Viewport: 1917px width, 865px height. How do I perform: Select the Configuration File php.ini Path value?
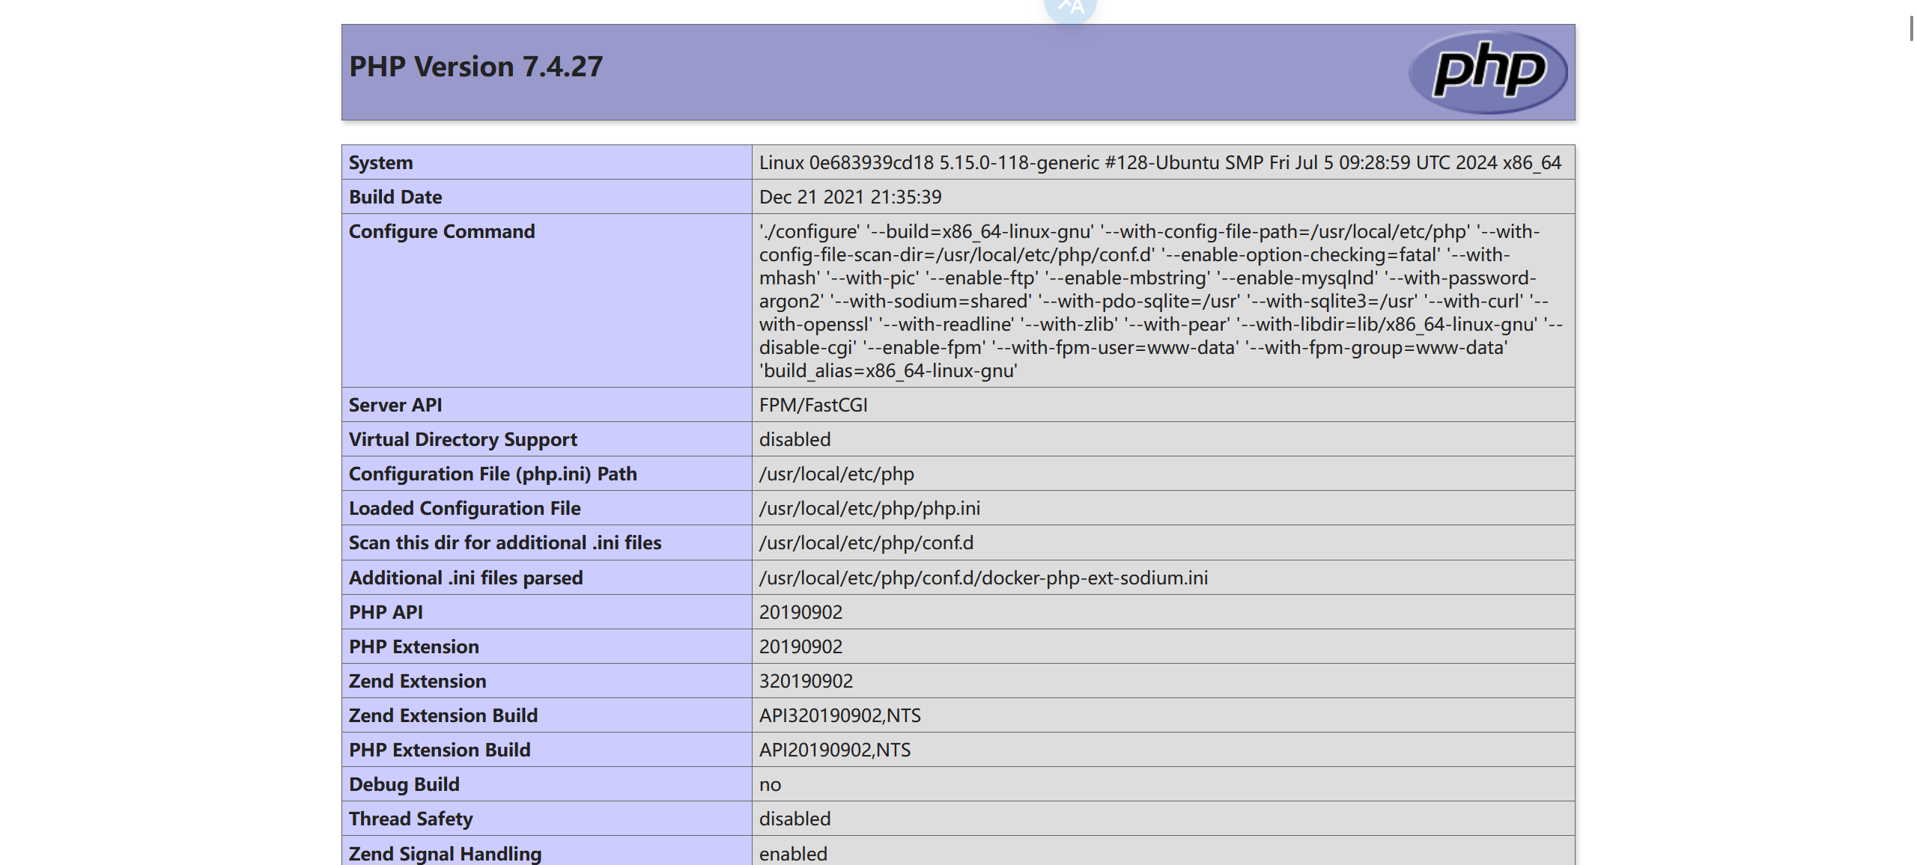click(x=836, y=474)
